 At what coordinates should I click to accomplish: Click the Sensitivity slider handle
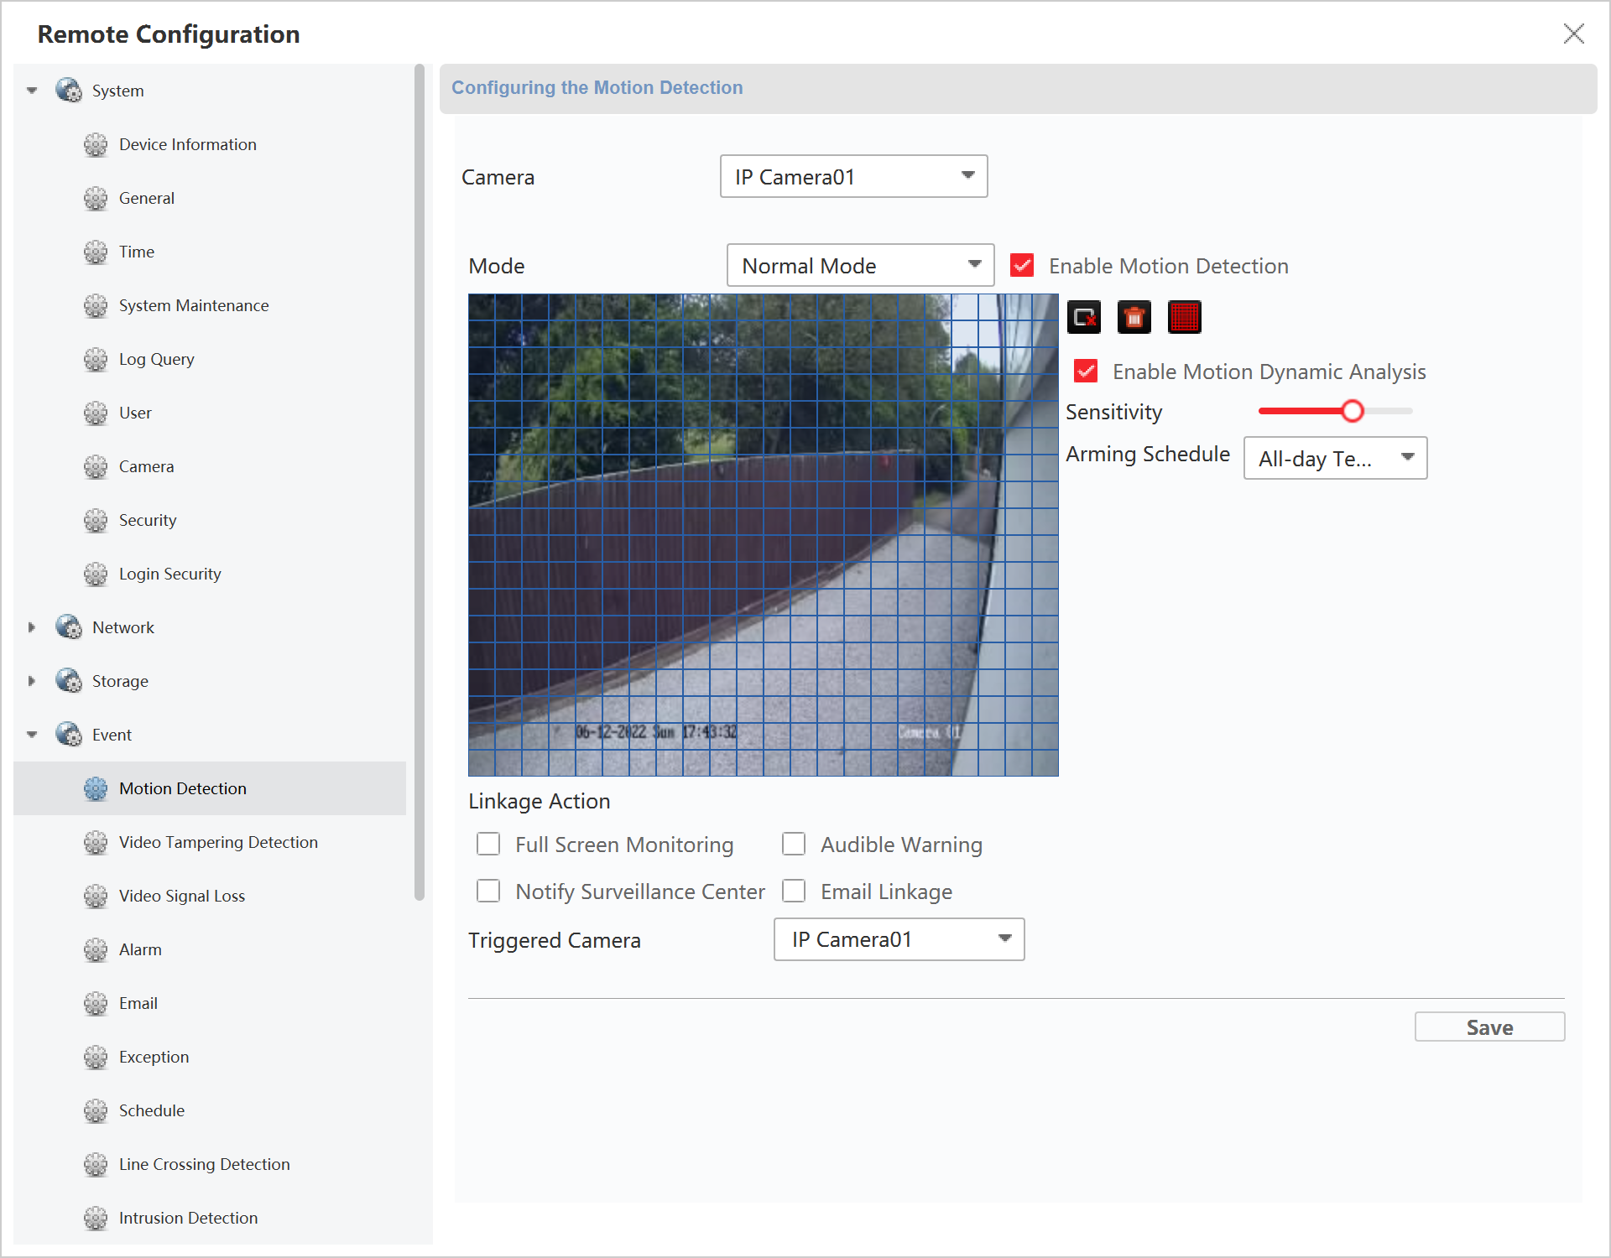click(1352, 411)
